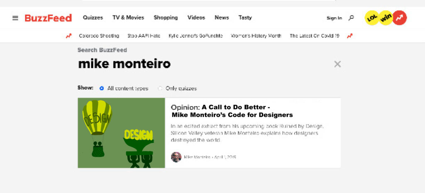Open Stop AAPI Hate trending link
This screenshot has height=193, width=425.
(144, 36)
